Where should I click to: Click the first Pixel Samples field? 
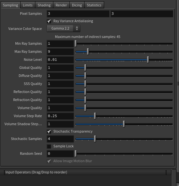(78, 14)
